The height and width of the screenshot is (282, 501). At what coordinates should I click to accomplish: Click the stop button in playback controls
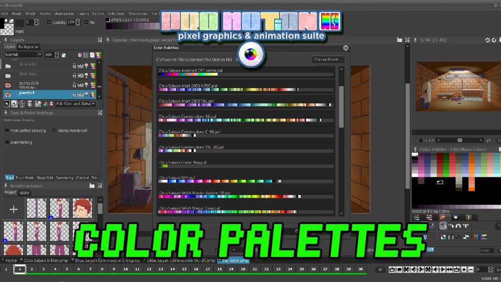(399, 270)
